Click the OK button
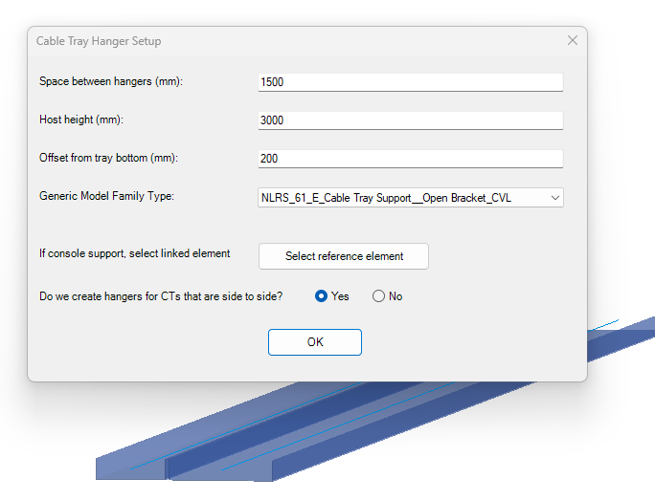This screenshot has height=501, width=655. [315, 342]
